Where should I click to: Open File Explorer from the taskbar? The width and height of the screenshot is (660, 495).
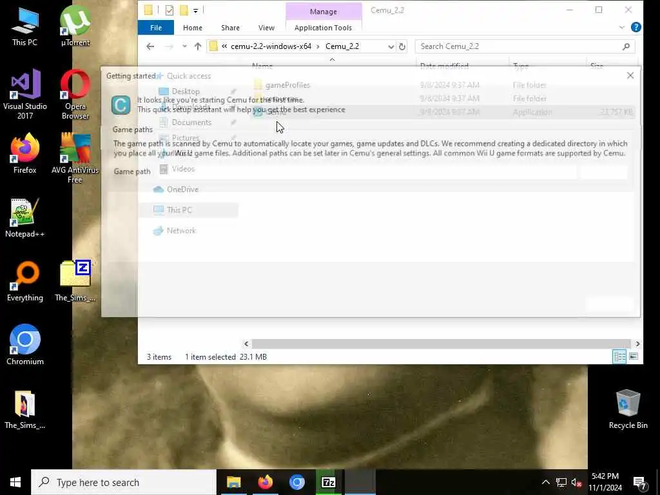pyautogui.click(x=233, y=482)
